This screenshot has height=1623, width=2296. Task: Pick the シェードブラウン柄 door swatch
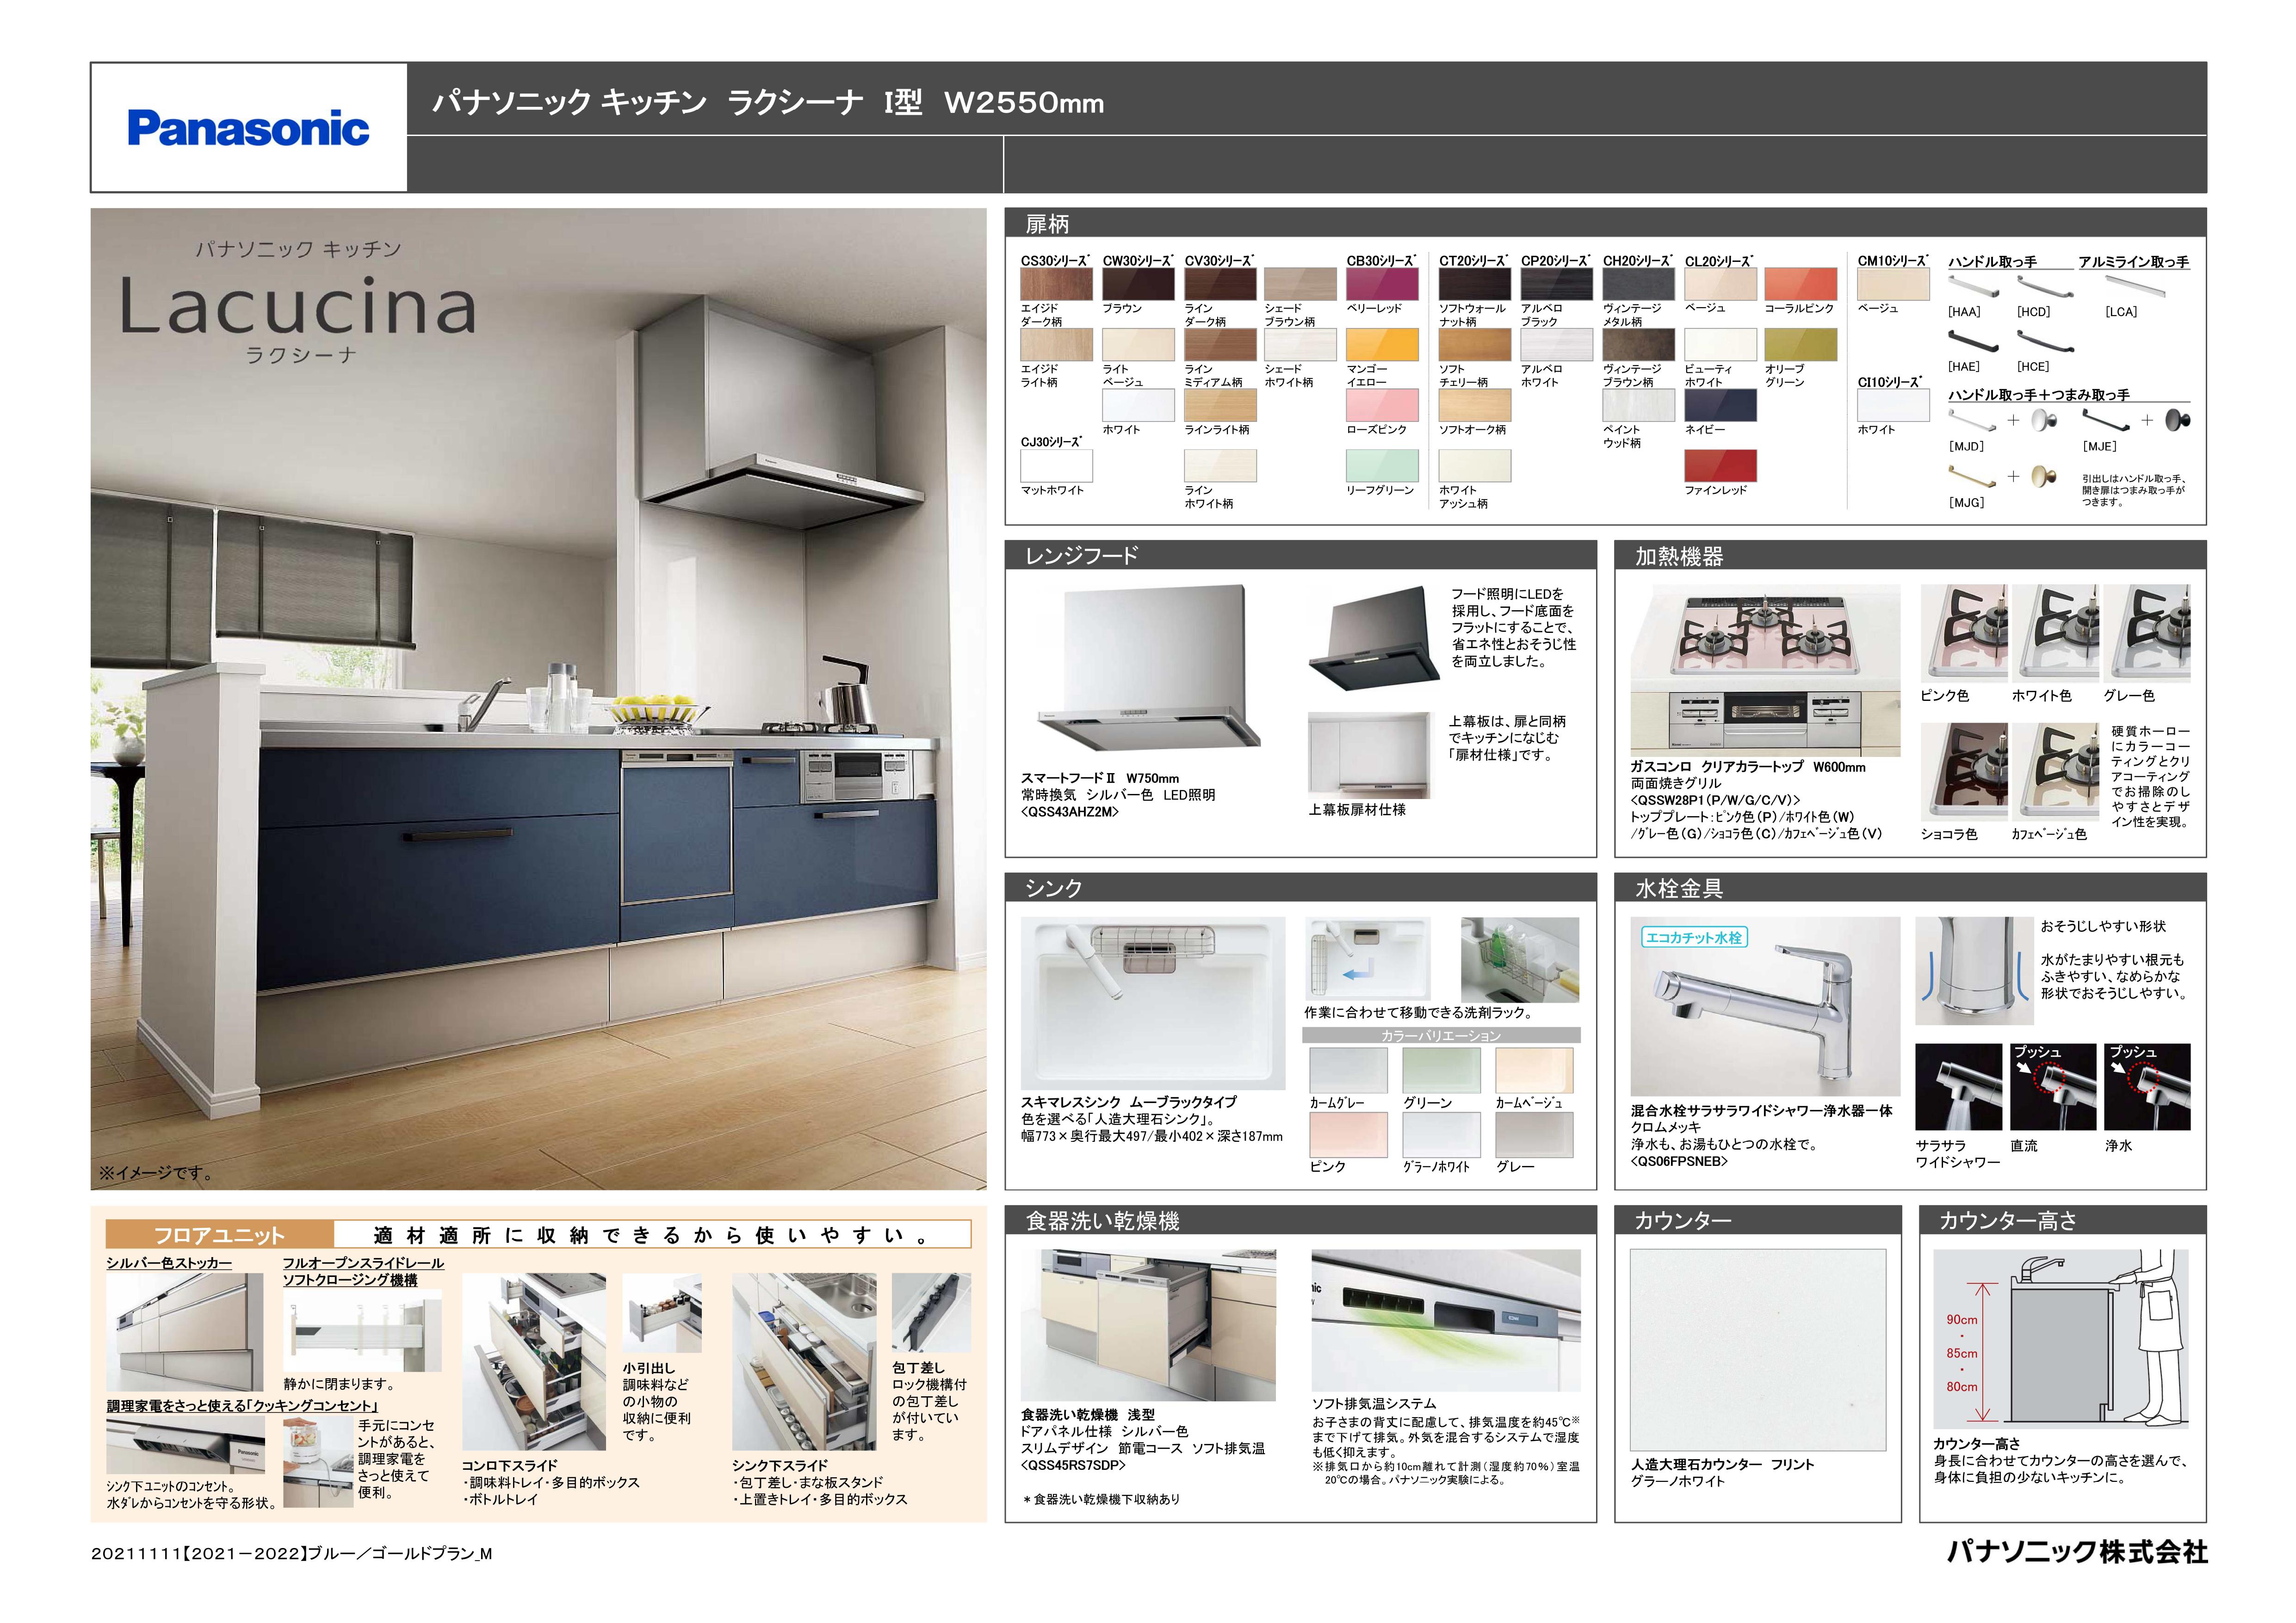(1300, 284)
